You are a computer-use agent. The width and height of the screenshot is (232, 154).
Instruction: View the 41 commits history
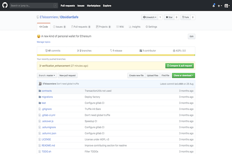(53, 50)
